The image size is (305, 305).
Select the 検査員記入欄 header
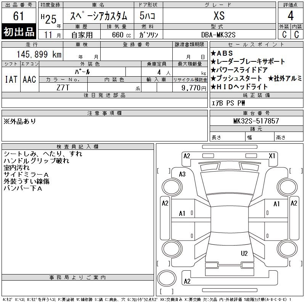pyautogui.click(x=78, y=147)
